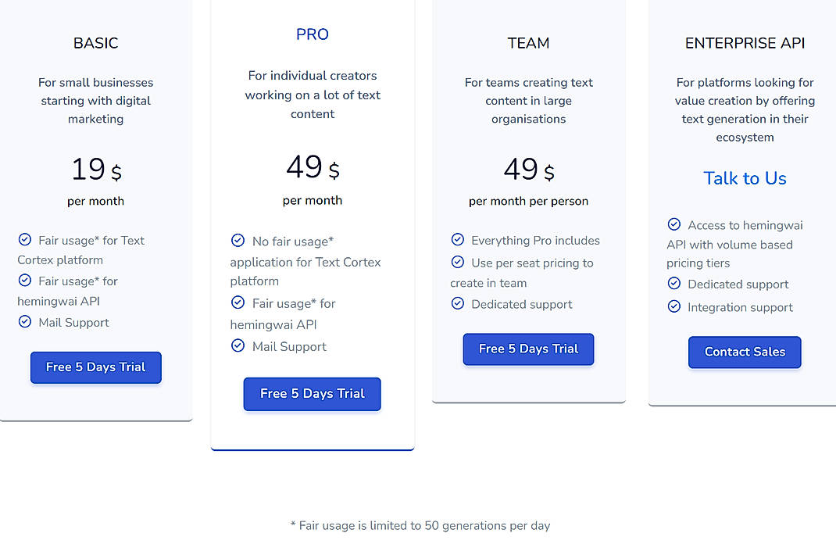The width and height of the screenshot is (836, 551).
Task: Click checkmark next to "Fair usage* for Text Cortex platform"
Action: (x=24, y=239)
